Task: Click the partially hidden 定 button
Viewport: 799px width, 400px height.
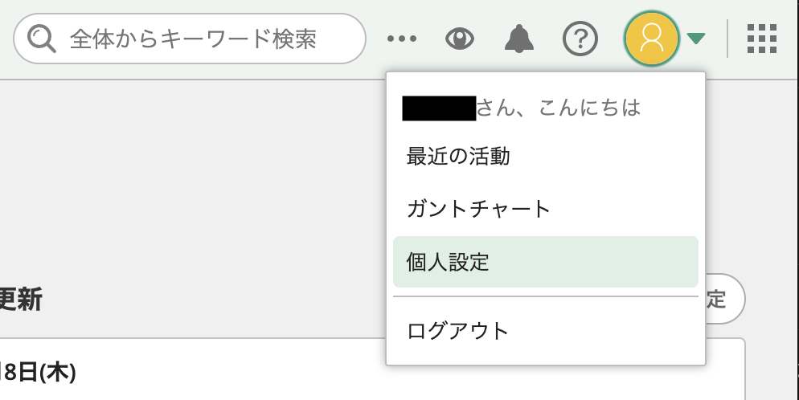Action: pos(723,299)
